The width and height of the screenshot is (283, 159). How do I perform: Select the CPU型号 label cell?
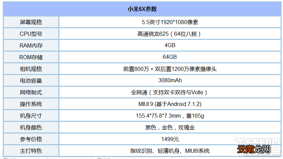pyautogui.click(x=31, y=34)
